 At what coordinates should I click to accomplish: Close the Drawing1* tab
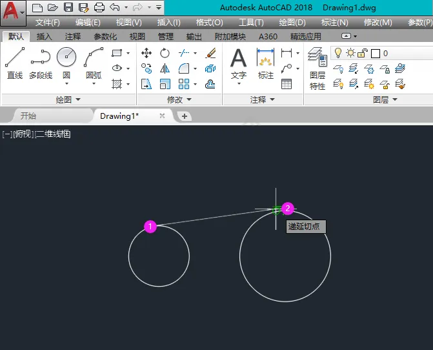[x=163, y=116]
